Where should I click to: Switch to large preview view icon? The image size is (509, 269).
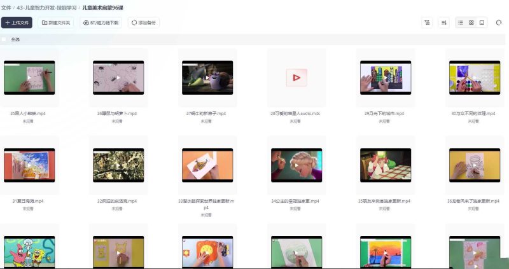[482, 22]
